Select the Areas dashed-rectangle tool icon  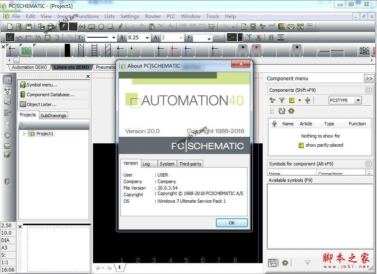[111, 27]
